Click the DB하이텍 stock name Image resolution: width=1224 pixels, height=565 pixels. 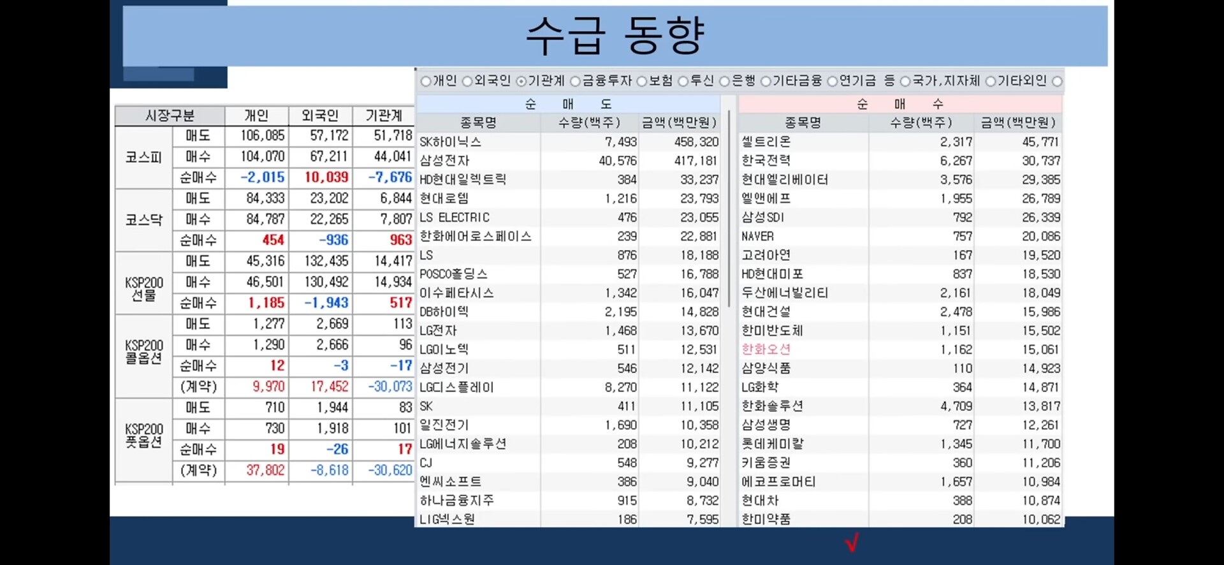(444, 312)
